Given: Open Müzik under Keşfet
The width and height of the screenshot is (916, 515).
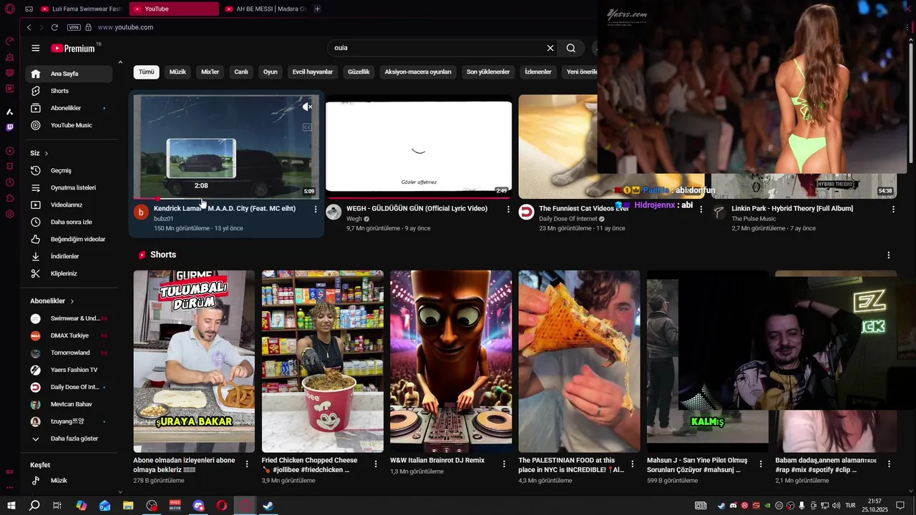Looking at the screenshot, I should point(69,481).
